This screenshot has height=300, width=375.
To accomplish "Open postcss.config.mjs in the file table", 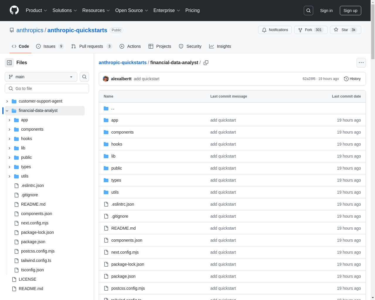I will [128, 288].
